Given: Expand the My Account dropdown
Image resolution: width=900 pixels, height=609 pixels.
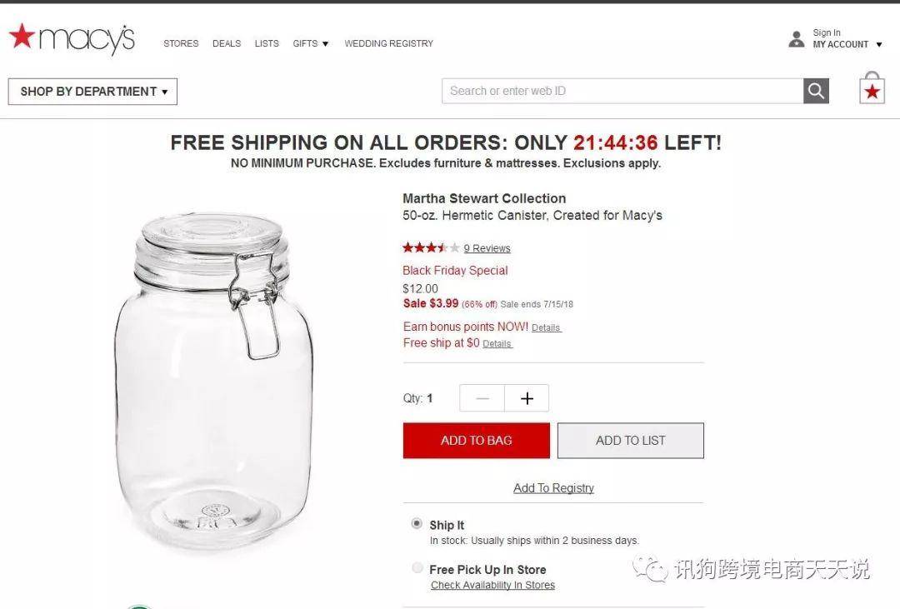Looking at the screenshot, I should point(847,44).
